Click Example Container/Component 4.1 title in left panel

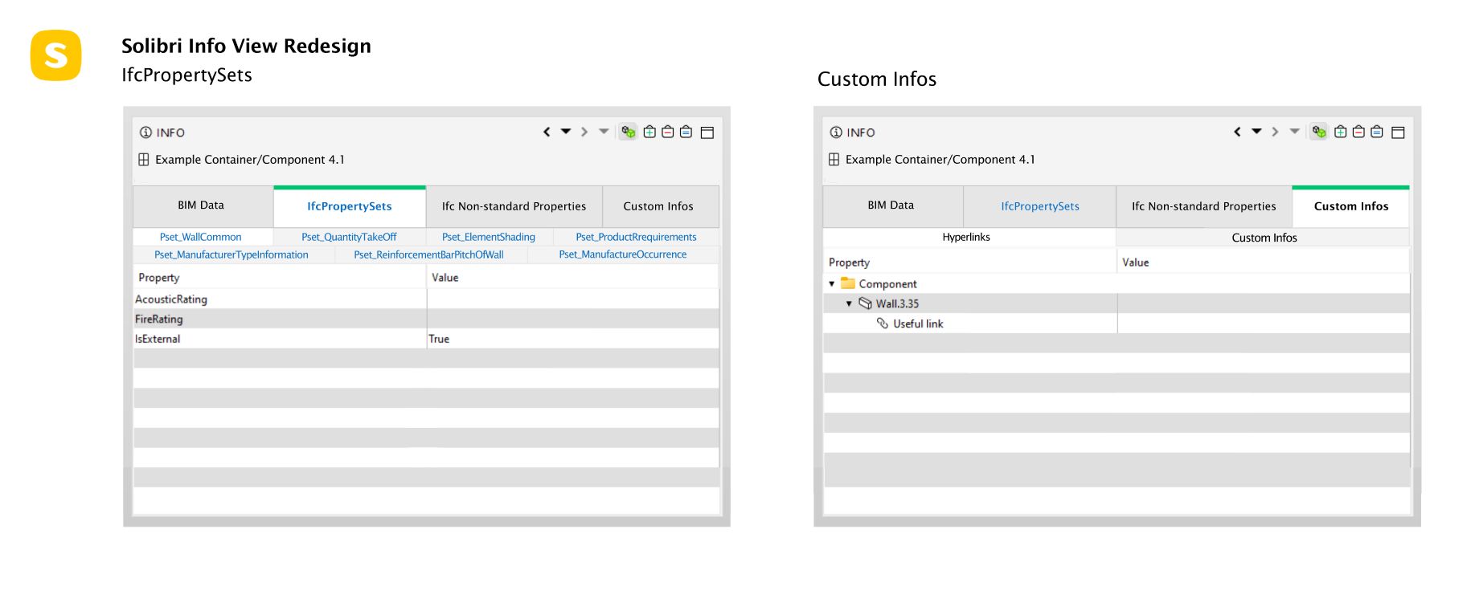[250, 160]
